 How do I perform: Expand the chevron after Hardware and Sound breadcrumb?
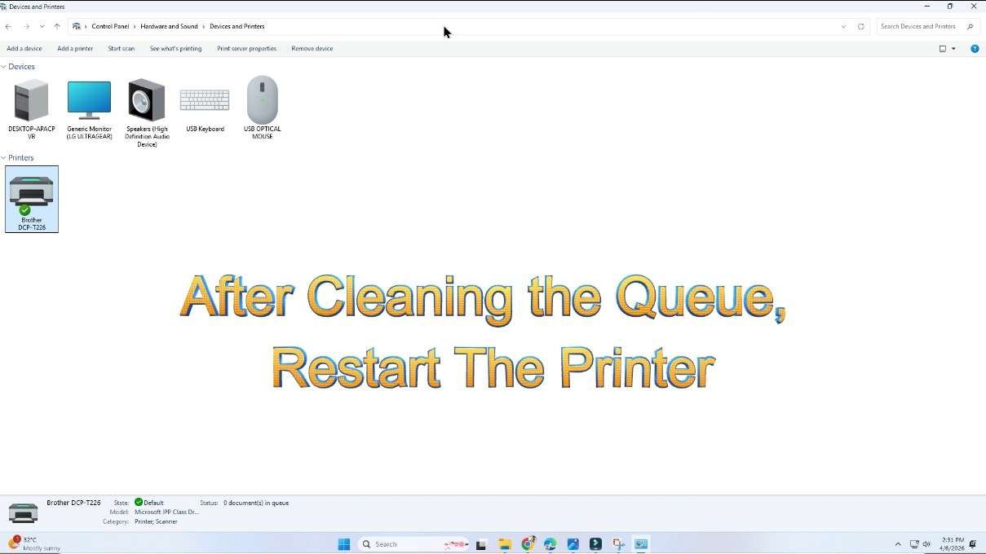204,26
